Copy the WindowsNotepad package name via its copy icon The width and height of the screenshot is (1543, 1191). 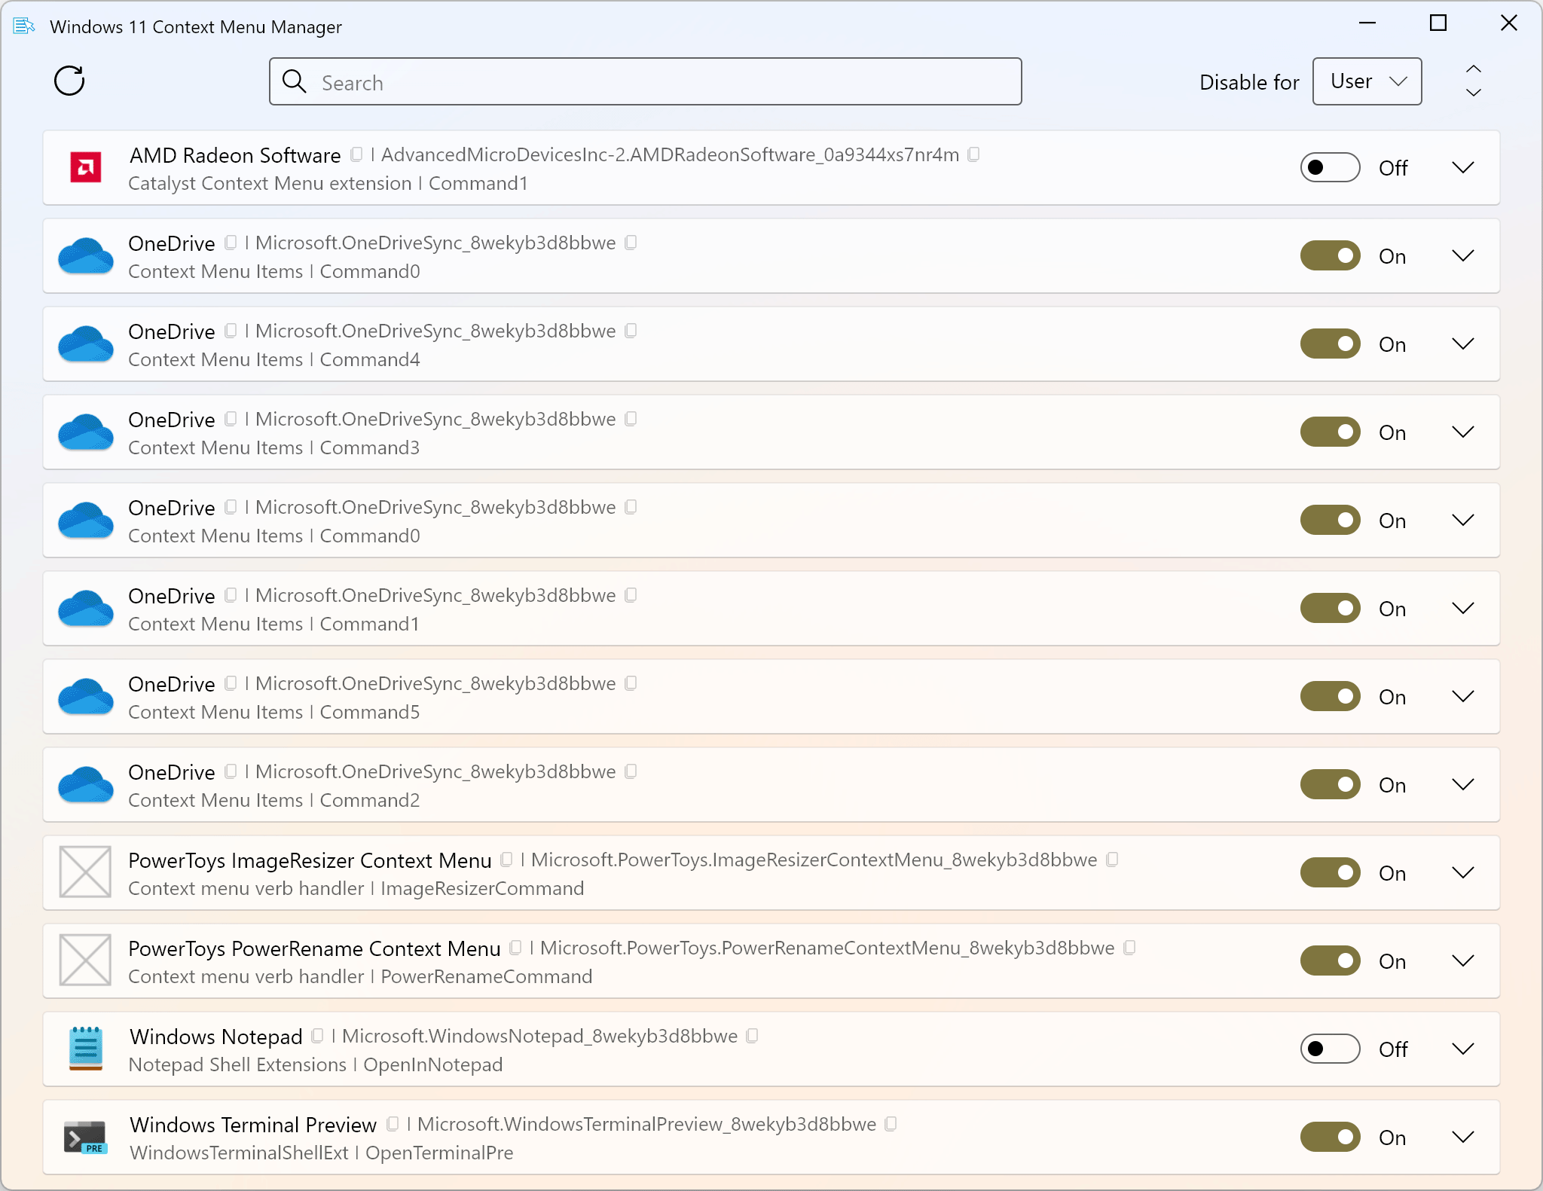[x=753, y=1036]
